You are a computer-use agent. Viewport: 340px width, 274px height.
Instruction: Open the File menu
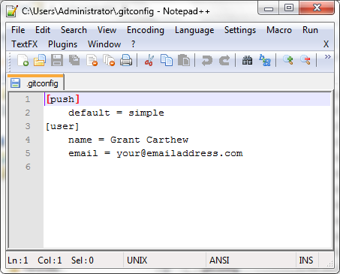tap(18, 30)
